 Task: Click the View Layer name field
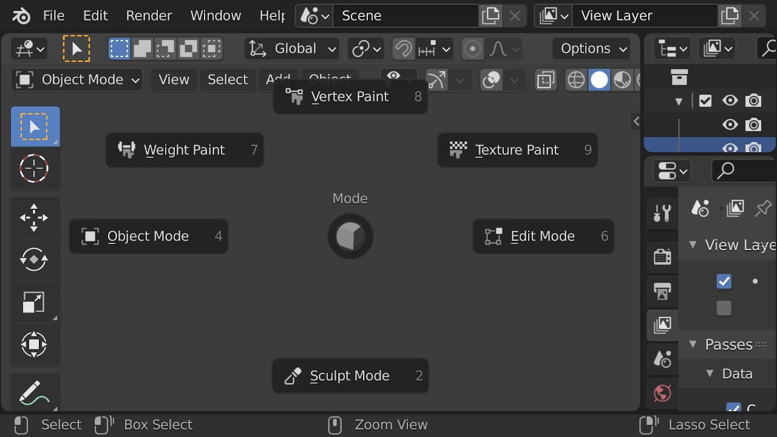tap(645, 16)
